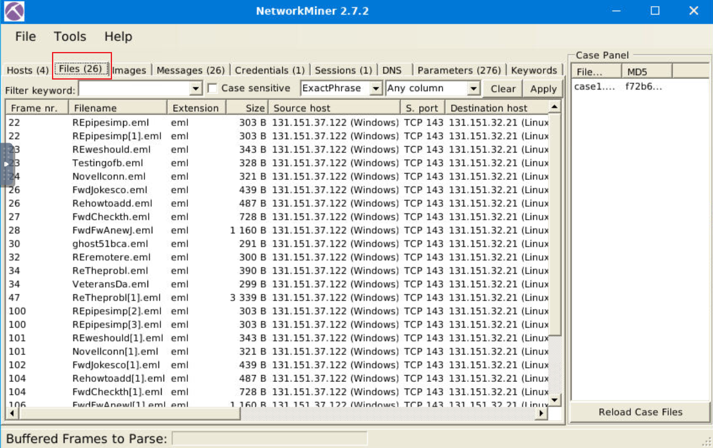This screenshot has height=448, width=713.
Task: Select the REpipesimp[1].eml file row
Action: coord(278,136)
